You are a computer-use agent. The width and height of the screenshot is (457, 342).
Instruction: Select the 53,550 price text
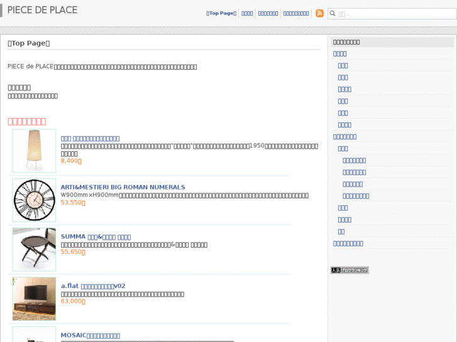coord(73,202)
